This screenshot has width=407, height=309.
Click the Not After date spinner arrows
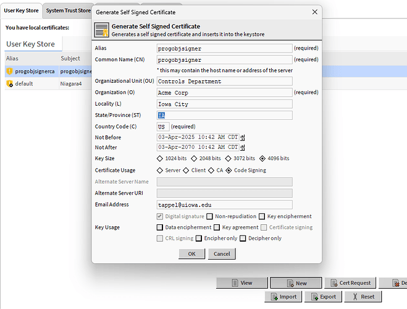(x=243, y=148)
